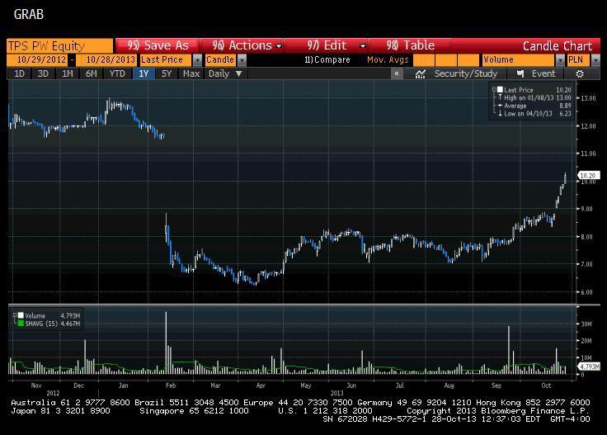The width and height of the screenshot is (607, 435).
Task: Open the Volume study dropdown arrow
Action: (560, 60)
